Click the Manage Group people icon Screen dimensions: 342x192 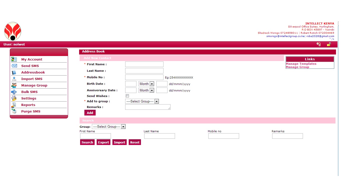(x=14, y=85)
